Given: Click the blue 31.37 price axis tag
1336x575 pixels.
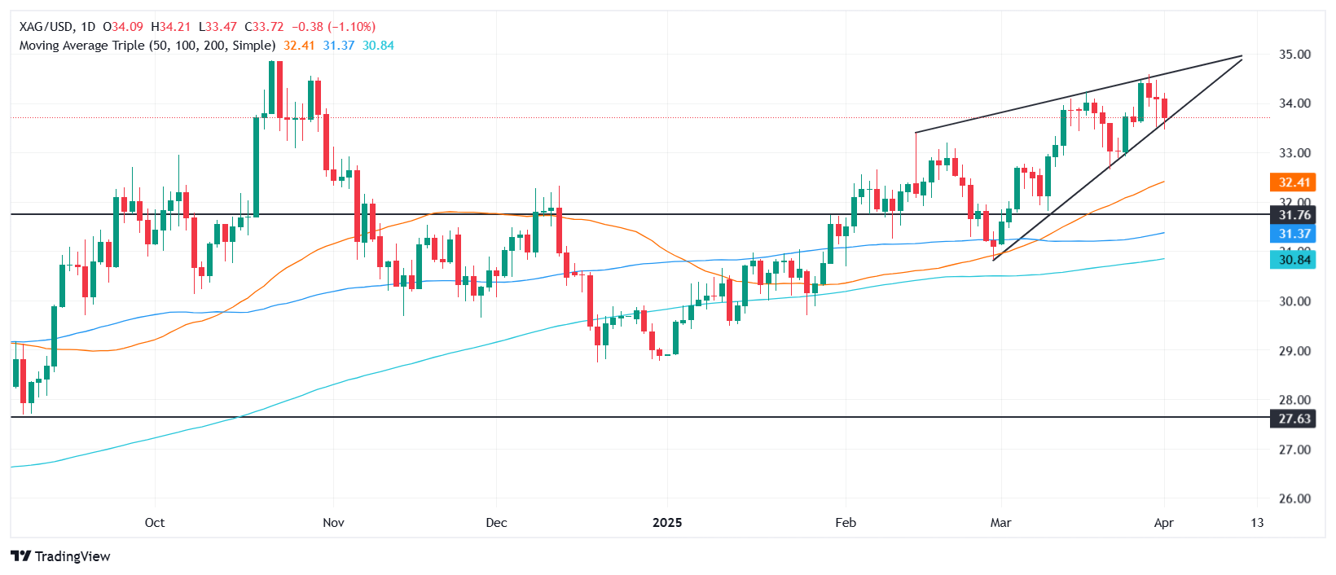Looking at the screenshot, I should point(1294,234).
